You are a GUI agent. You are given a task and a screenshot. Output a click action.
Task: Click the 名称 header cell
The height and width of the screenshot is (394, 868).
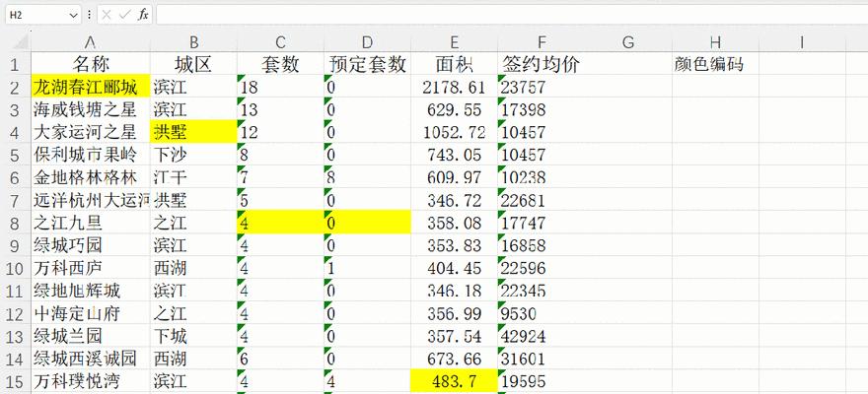click(x=90, y=64)
